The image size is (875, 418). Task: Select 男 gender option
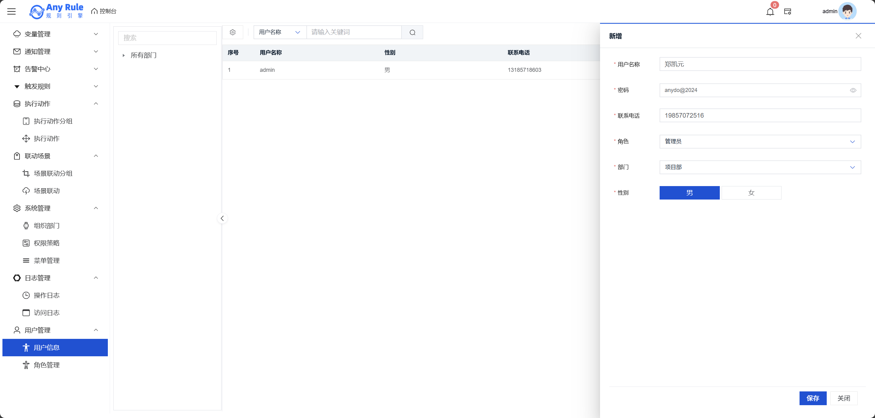[689, 193]
